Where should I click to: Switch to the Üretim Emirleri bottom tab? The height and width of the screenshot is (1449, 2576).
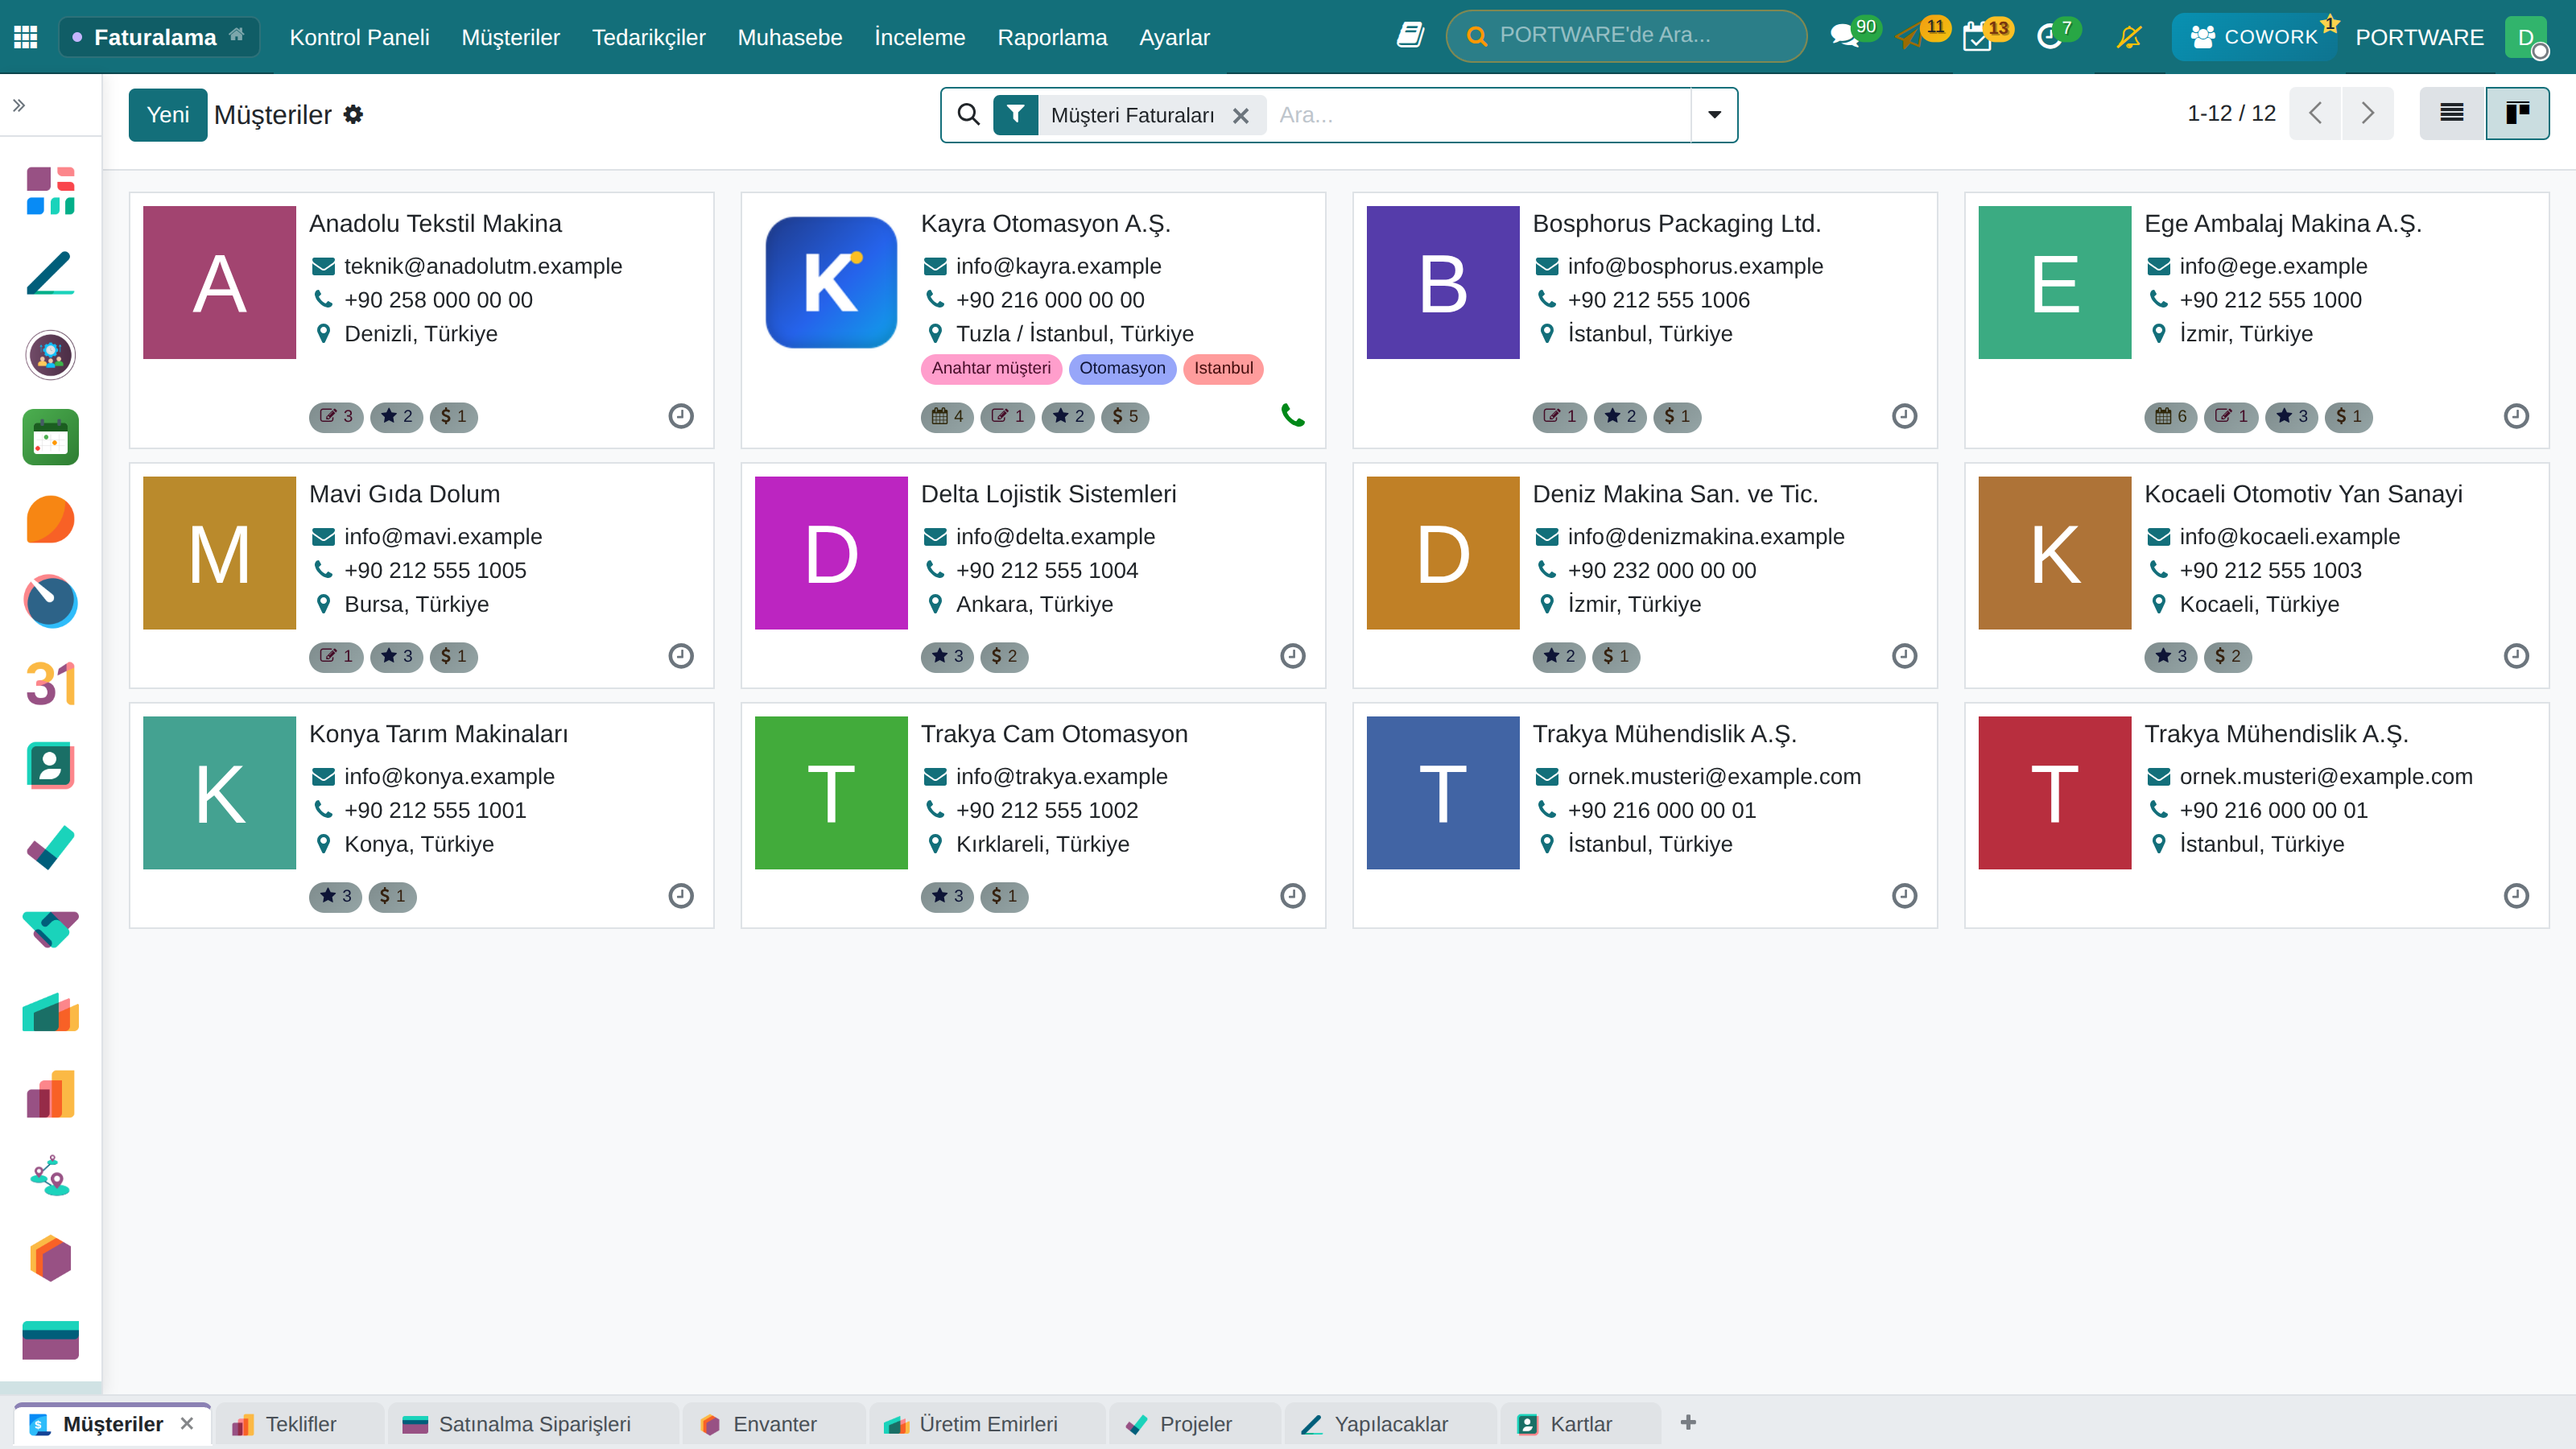987,1423
